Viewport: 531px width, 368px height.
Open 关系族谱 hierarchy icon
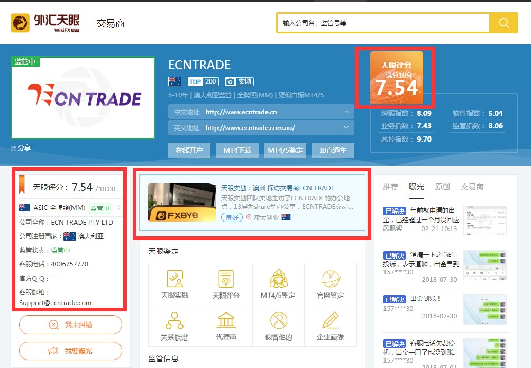point(175,320)
